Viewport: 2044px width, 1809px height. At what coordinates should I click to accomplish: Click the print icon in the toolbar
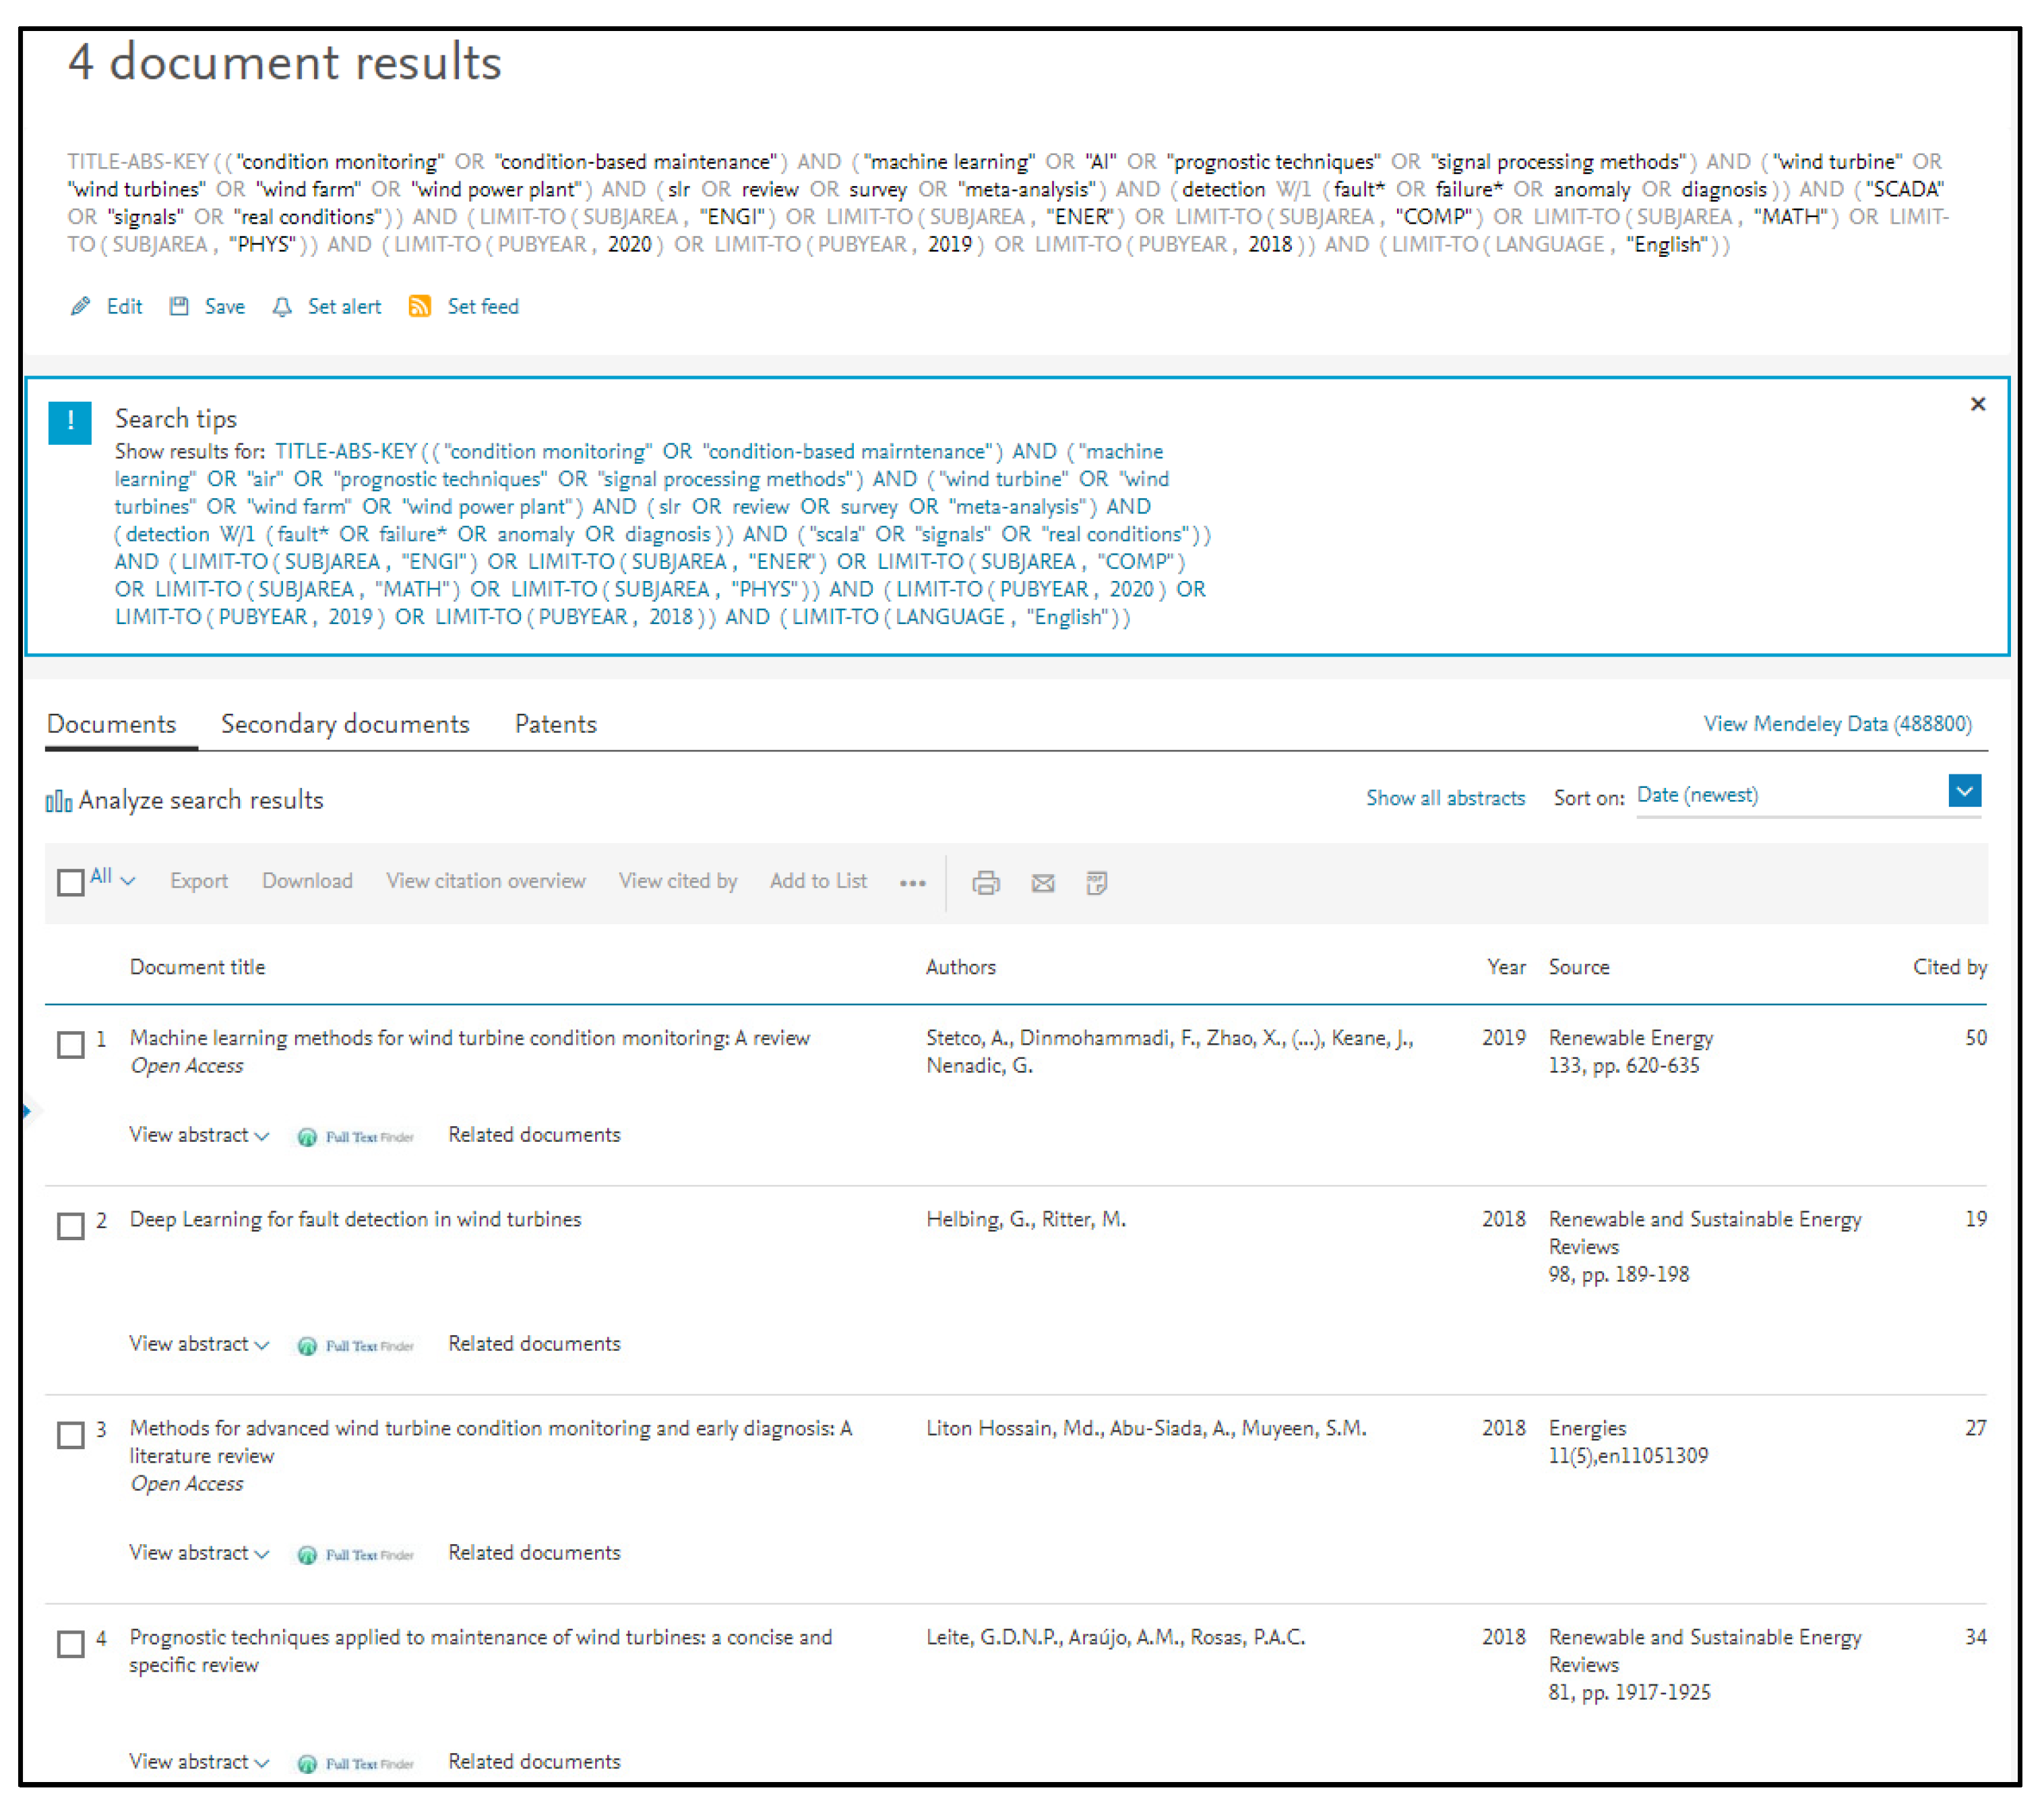pos(986,882)
